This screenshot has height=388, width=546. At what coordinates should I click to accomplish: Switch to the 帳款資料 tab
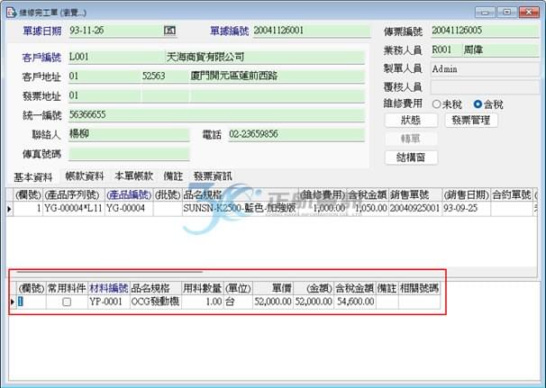click(85, 176)
